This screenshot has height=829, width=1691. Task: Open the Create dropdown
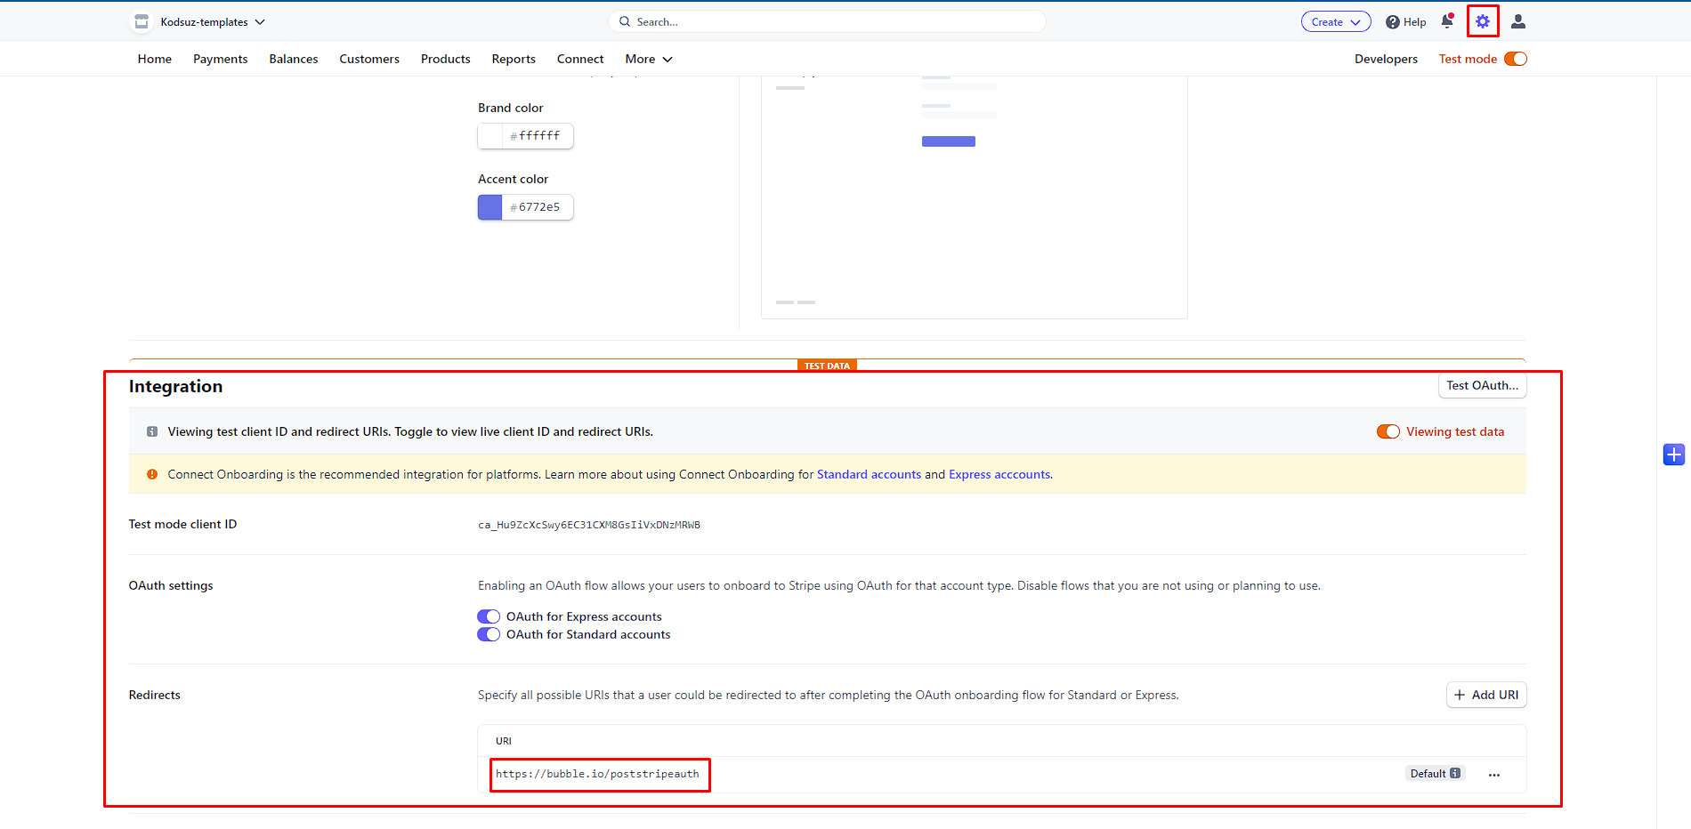pyautogui.click(x=1336, y=22)
